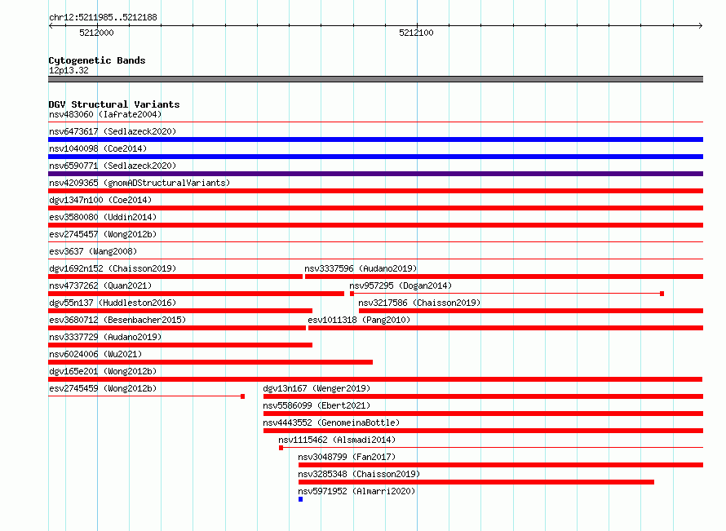Click the nsv483060 (Iafrate2004) variant label
726x531 pixels.
[x=105, y=114]
